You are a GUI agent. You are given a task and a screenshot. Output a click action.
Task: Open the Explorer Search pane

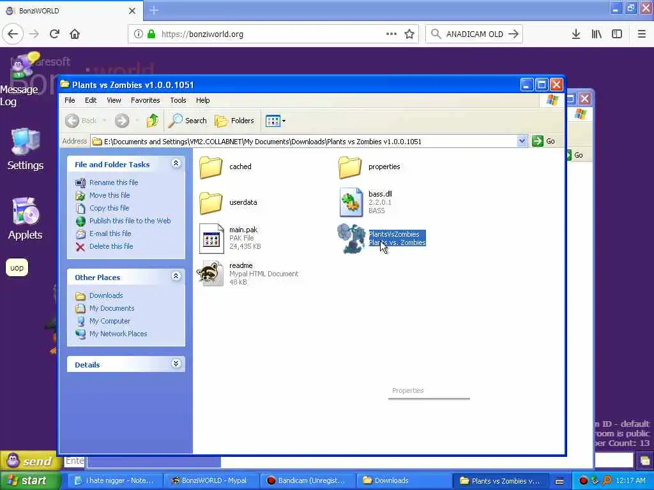188,121
